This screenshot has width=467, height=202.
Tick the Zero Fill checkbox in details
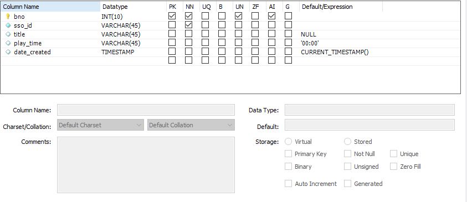(394, 166)
